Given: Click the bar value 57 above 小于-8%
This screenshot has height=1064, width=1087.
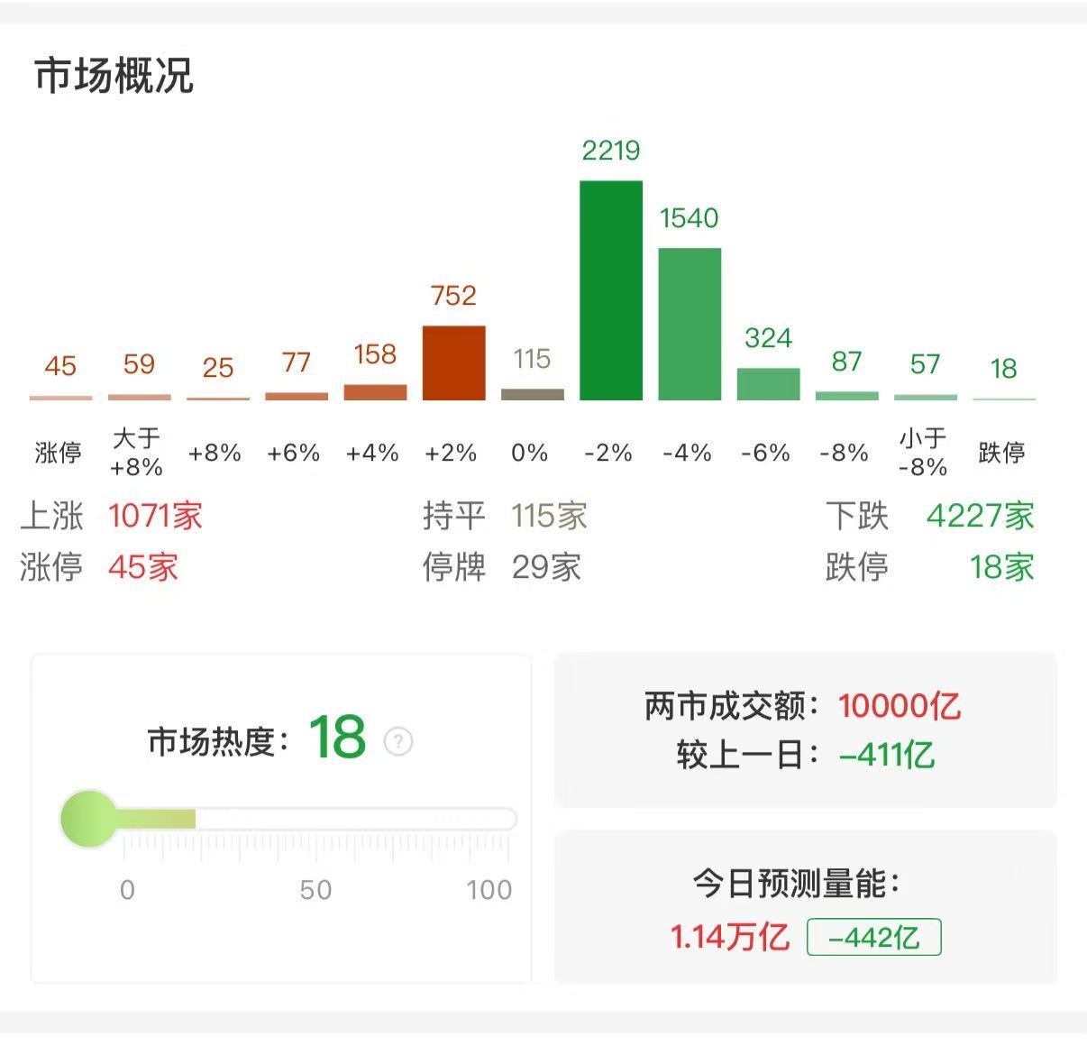Looking at the screenshot, I should pyautogui.click(x=926, y=364).
